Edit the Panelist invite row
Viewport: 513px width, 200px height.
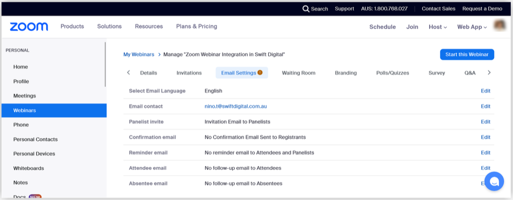point(485,122)
